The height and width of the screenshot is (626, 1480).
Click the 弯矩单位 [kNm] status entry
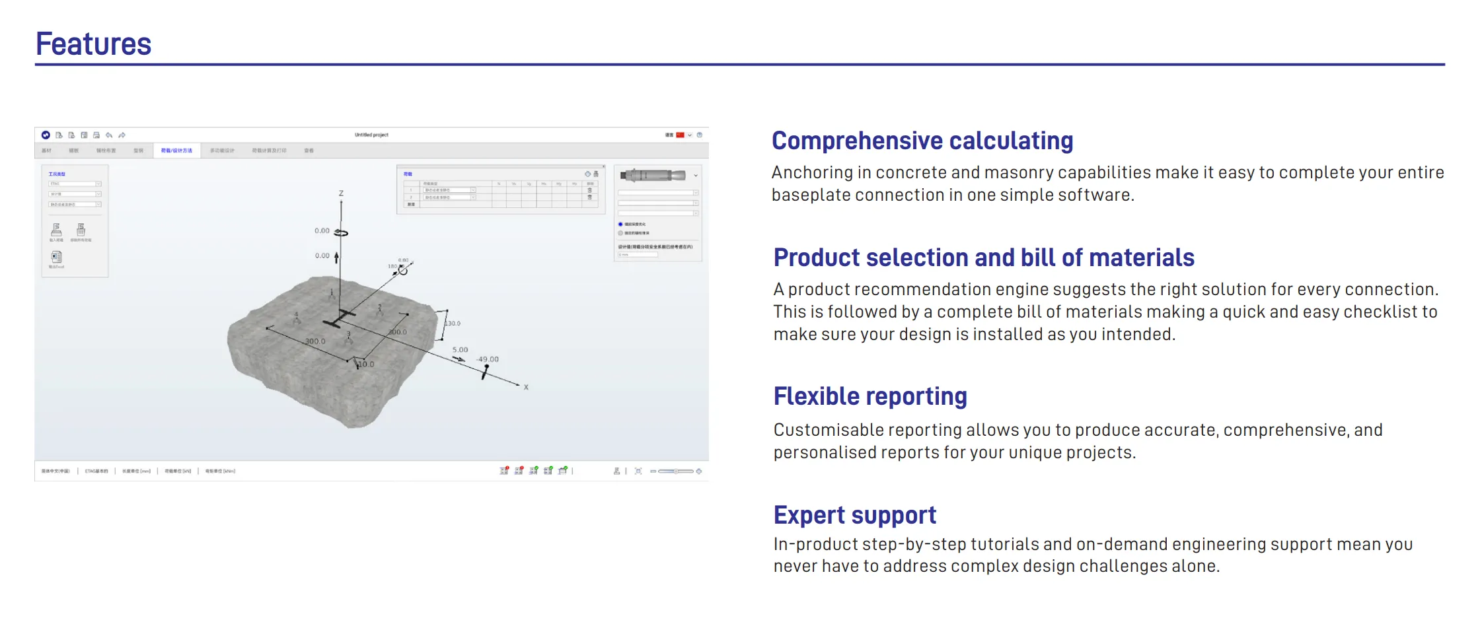220,471
